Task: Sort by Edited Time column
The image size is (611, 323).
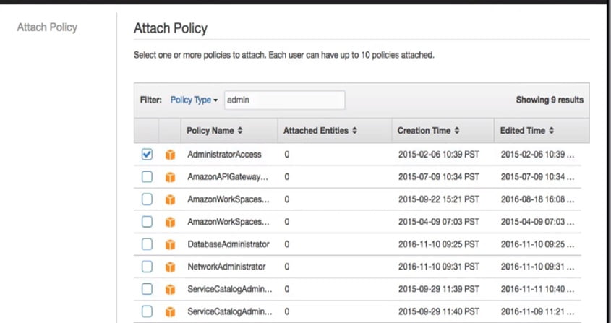Action: coord(527,131)
